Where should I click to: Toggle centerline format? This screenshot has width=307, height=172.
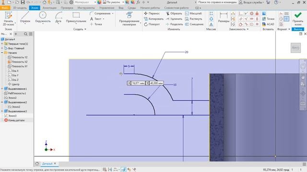point(281,19)
